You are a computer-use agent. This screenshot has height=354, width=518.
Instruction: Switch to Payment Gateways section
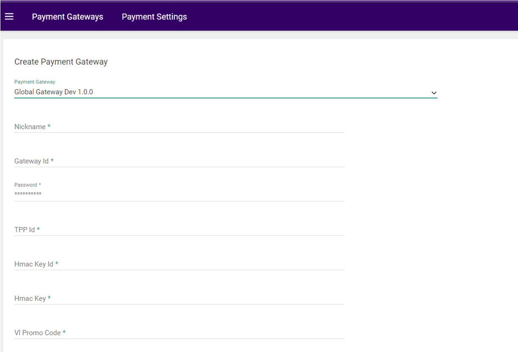[x=68, y=16]
